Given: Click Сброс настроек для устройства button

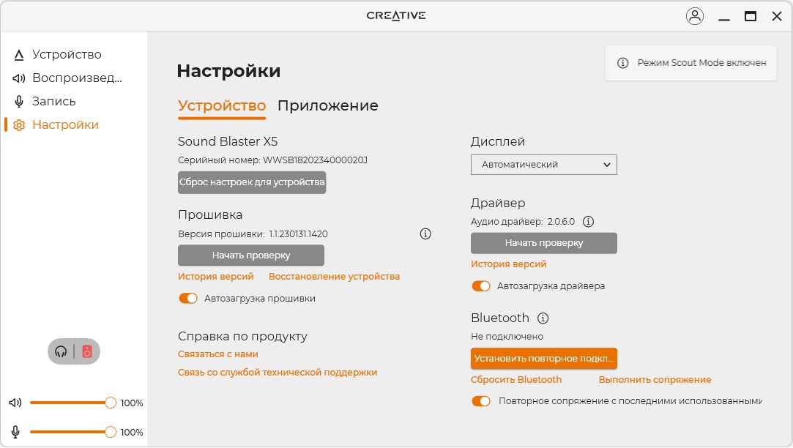Looking at the screenshot, I should [x=251, y=182].
